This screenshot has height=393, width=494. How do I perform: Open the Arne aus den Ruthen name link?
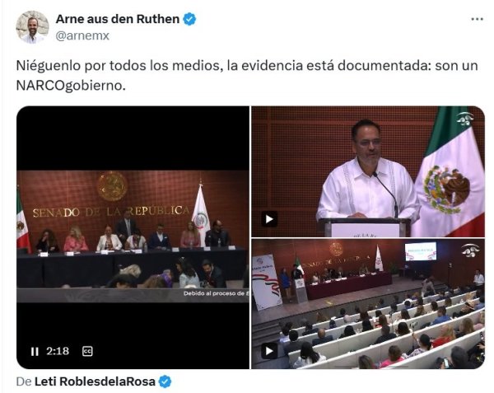[x=118, y=19]
